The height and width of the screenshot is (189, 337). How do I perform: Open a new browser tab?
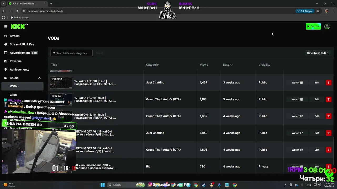[x=51, y=4]
